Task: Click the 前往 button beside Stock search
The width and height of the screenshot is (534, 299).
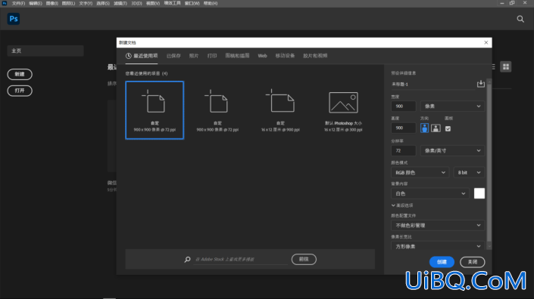Action: tap(304, 259)
